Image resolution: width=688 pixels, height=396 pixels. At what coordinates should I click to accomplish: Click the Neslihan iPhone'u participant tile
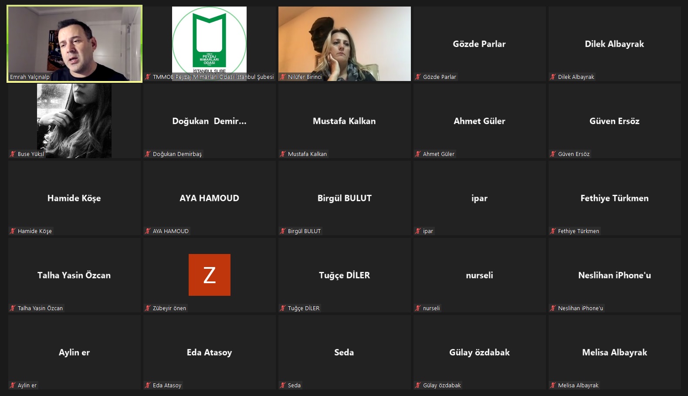click(x=615, y=275)
